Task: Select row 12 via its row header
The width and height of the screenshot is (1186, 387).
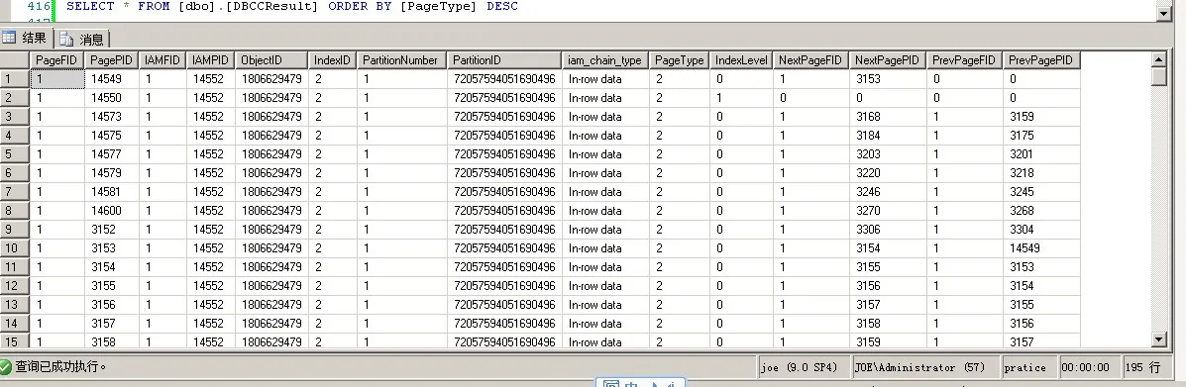Action: (15, 286)
